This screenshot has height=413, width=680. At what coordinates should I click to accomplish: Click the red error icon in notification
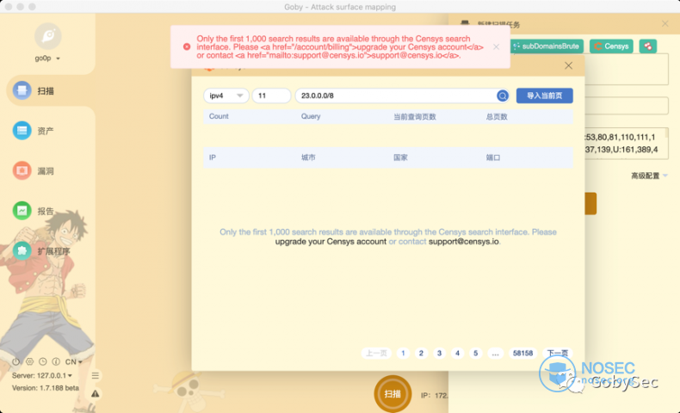click(187, 46)
